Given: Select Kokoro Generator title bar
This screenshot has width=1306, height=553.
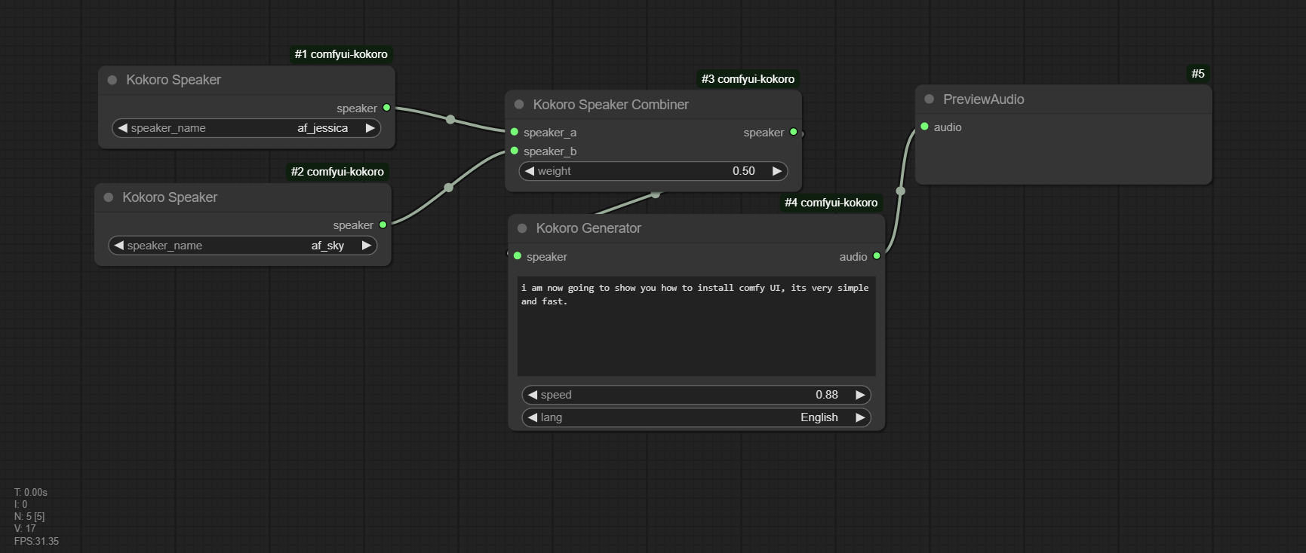Looking at the screenshot, I should point(696,228).
